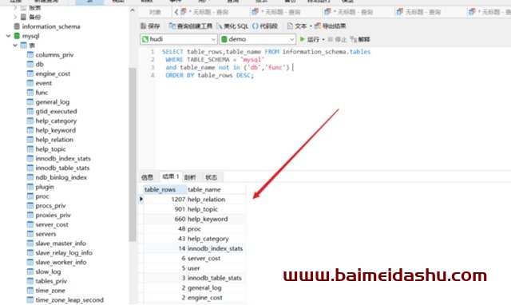Select the help_relation table in the tree
511x305 pixels.
54,140
